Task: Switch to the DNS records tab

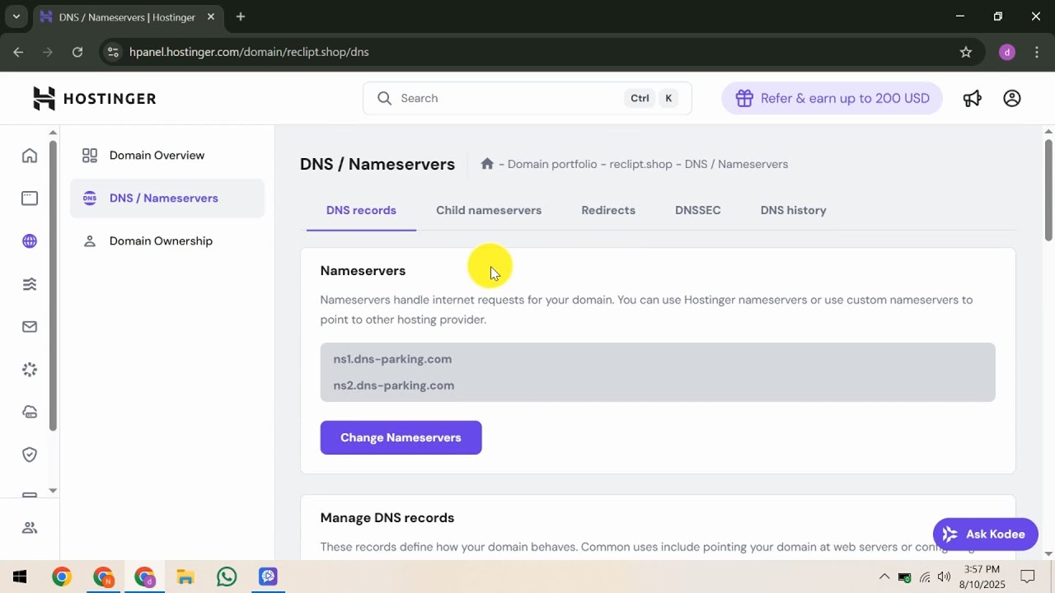Action: point(361,211)
